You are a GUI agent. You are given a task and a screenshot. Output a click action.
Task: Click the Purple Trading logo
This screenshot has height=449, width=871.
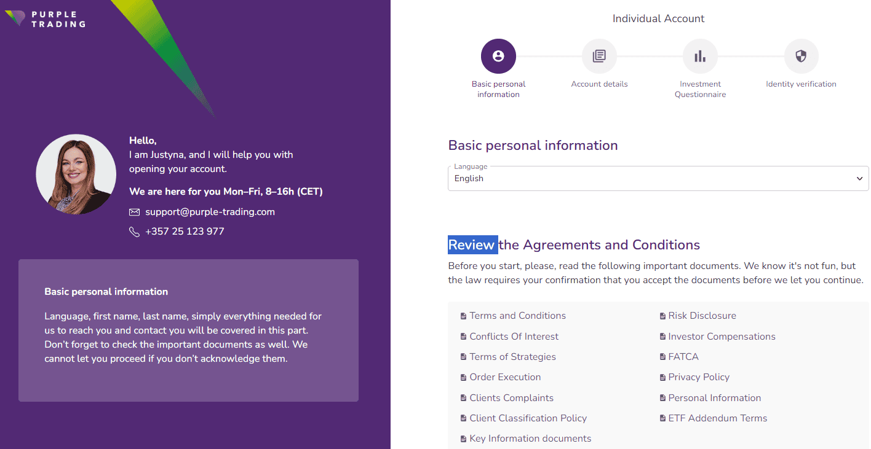[45, 19]
